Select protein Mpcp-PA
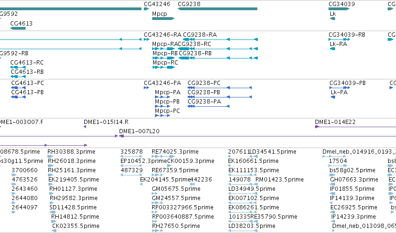The height and width of the screenshot is (233, 396). pos(168,92)
